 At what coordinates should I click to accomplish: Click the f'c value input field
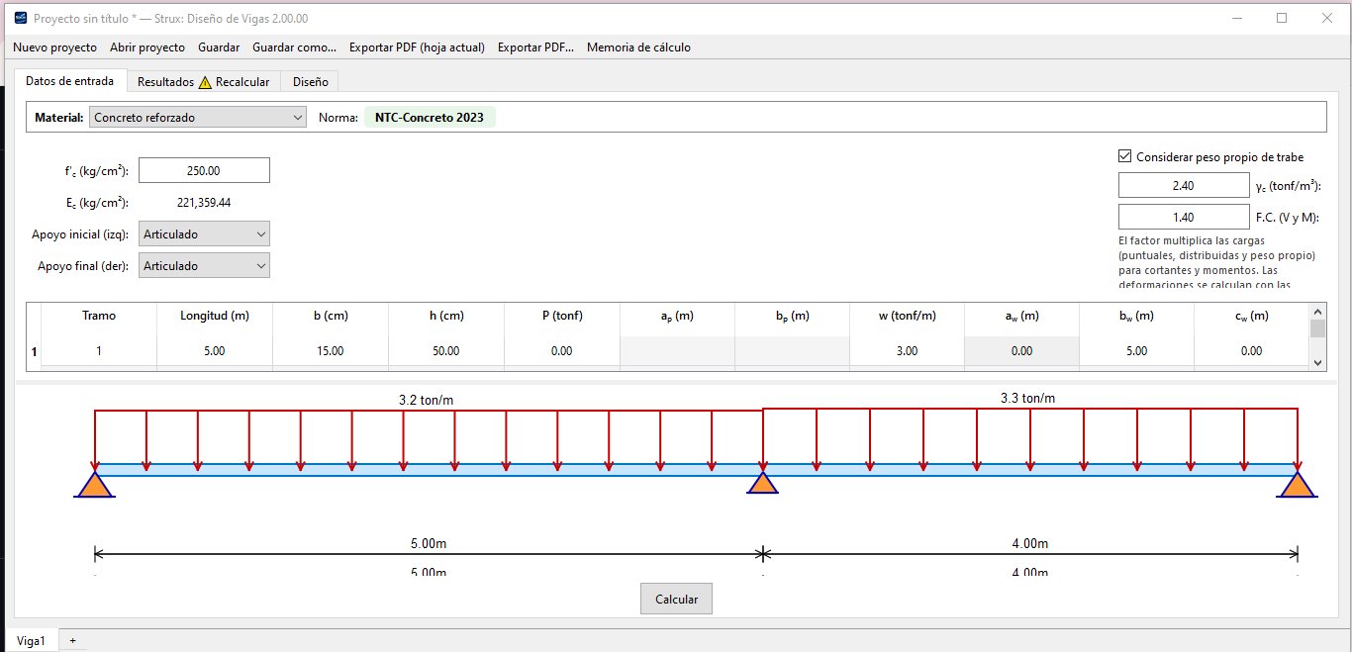[x=204, y=170]
